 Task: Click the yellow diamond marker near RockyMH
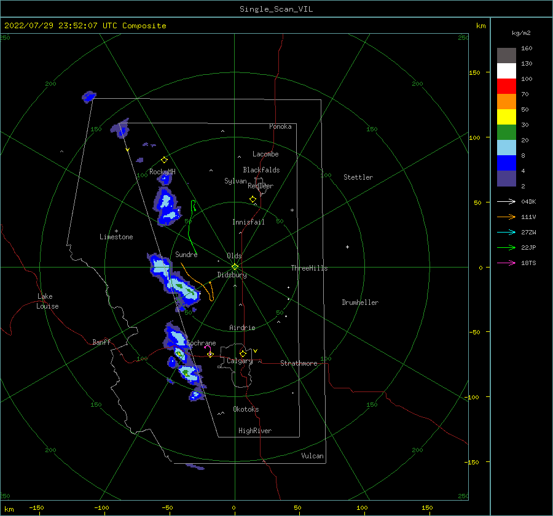click(164, 160)
